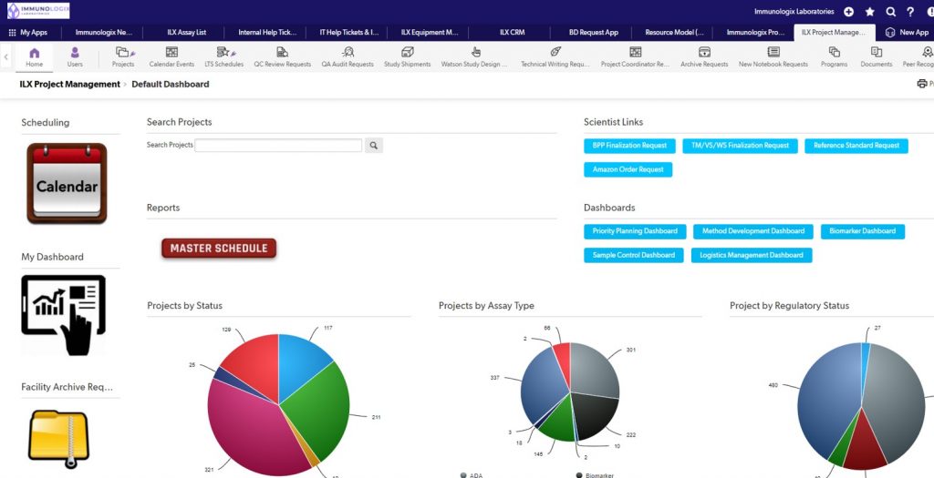Click the header search magnifier icon
Viewport: 934px width, 478px height.
(x=890, y=11)
